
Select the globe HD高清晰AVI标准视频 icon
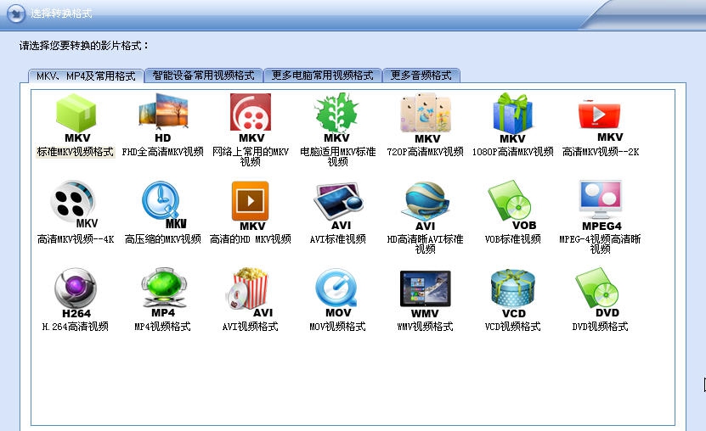pyautogui.click(x=425, y=206)
